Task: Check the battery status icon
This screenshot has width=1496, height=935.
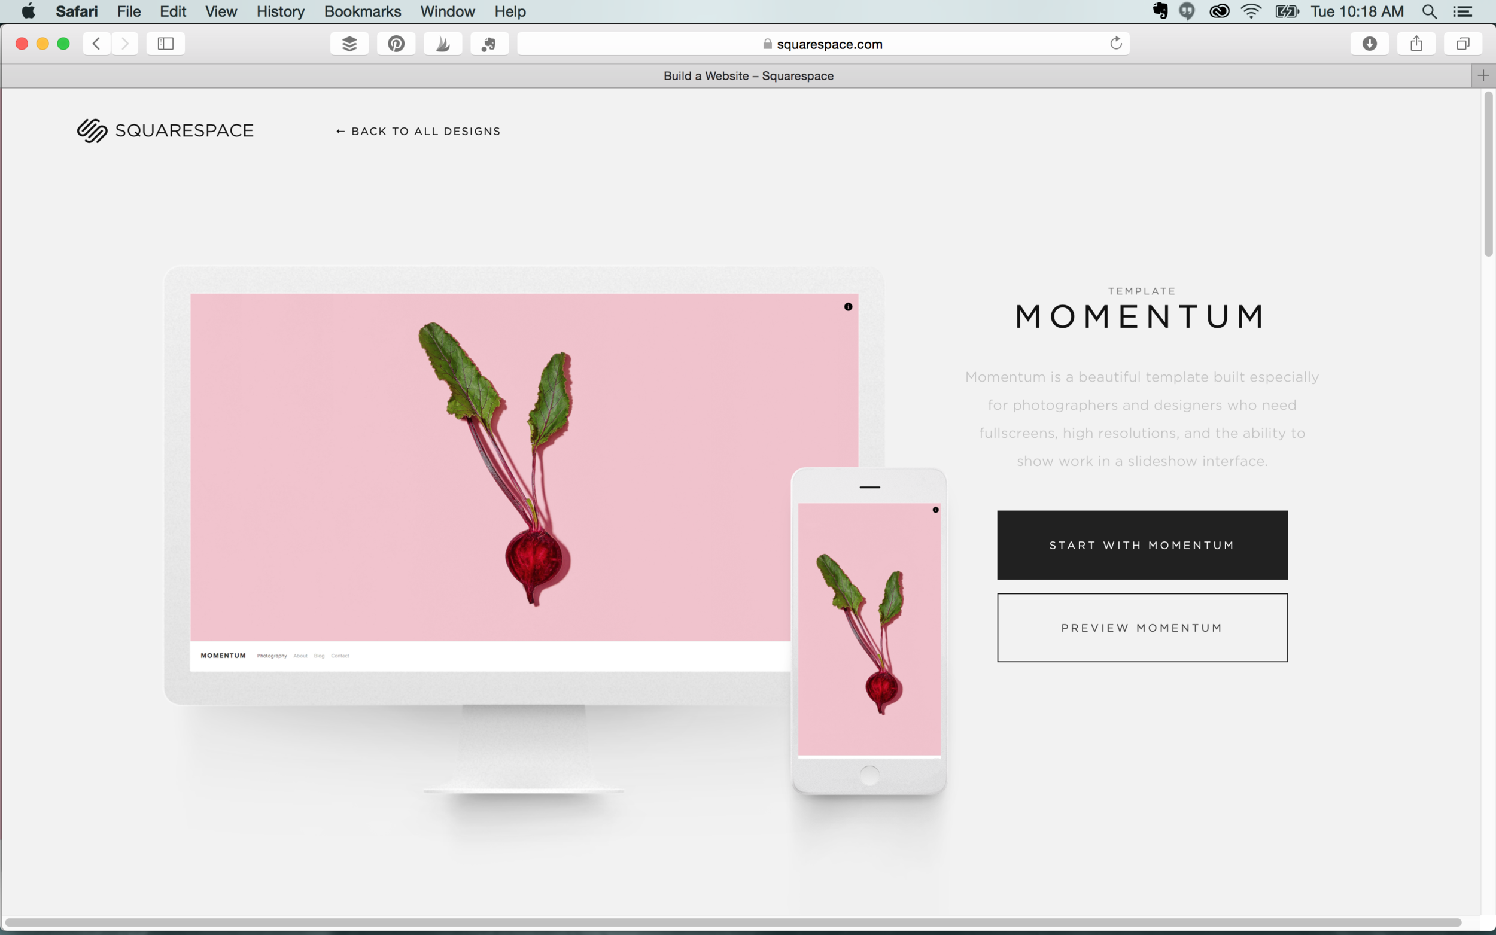Action: click(1287, 11)
